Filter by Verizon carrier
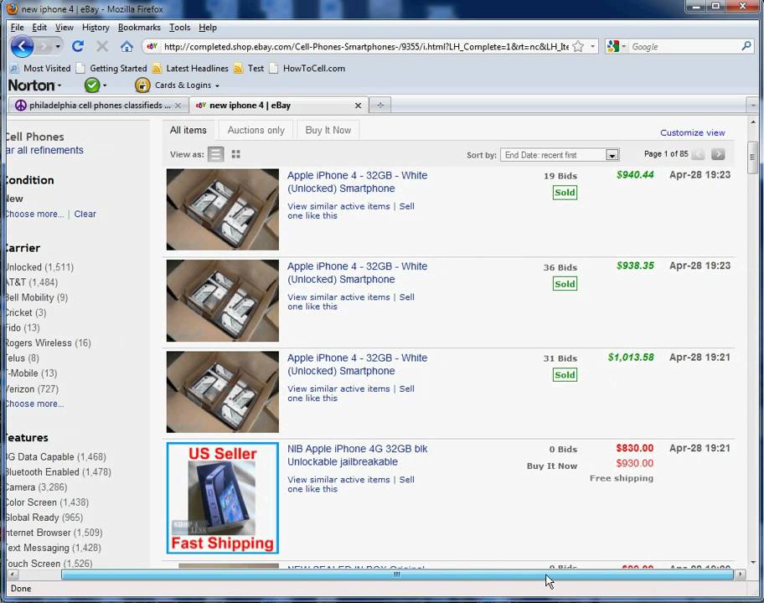 32,389
